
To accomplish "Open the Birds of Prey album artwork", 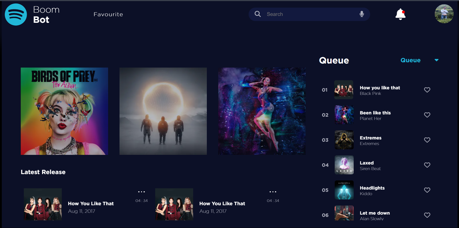I will (x=64, y=111).
